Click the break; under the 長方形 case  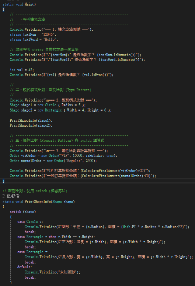pos(30,262)
